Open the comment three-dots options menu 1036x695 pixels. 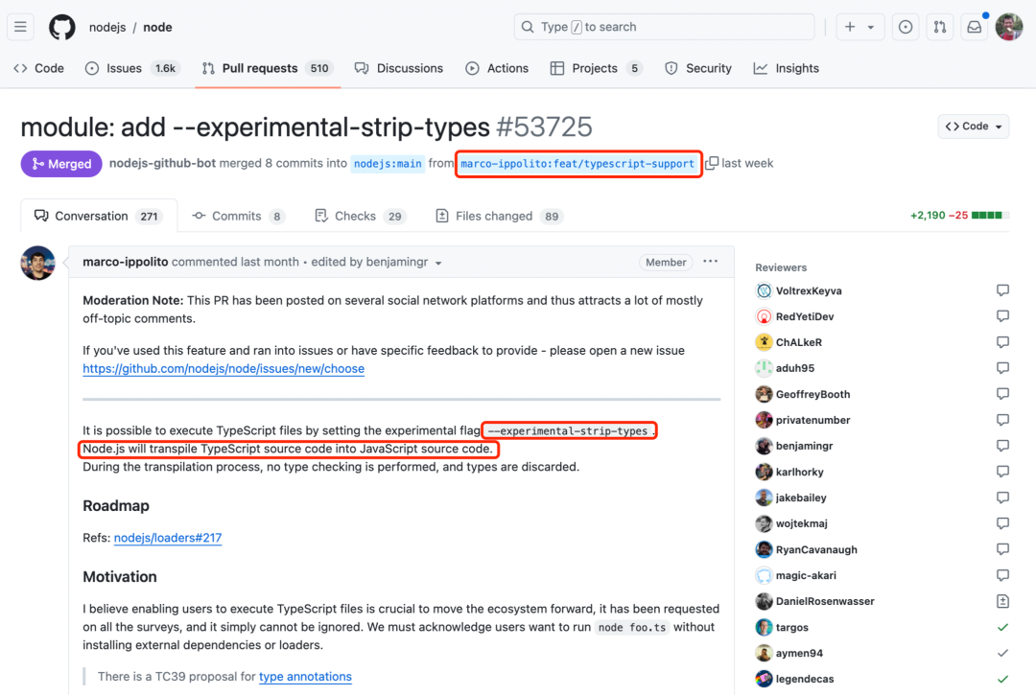coord(710,262)
